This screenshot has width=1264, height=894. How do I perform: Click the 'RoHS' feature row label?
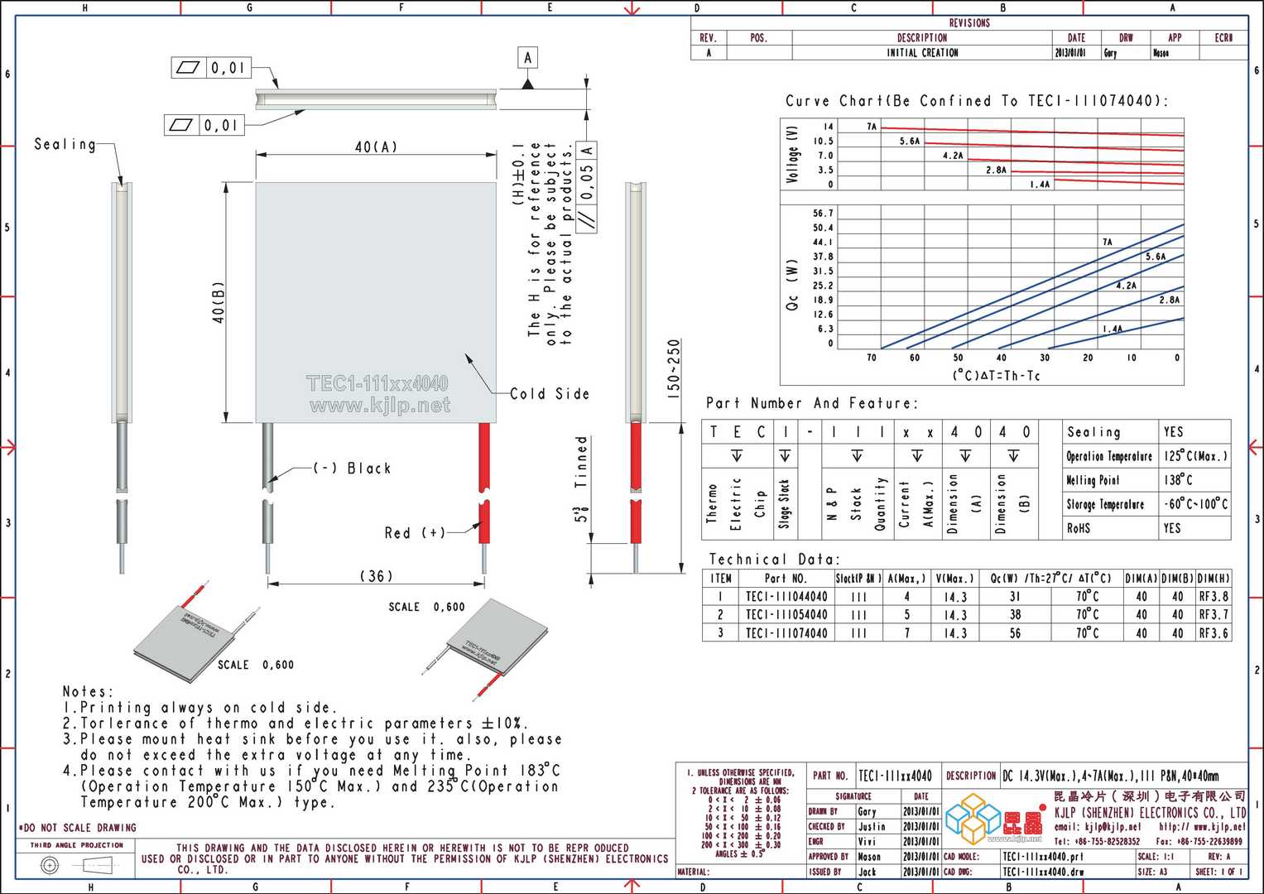coord(1079,528)
